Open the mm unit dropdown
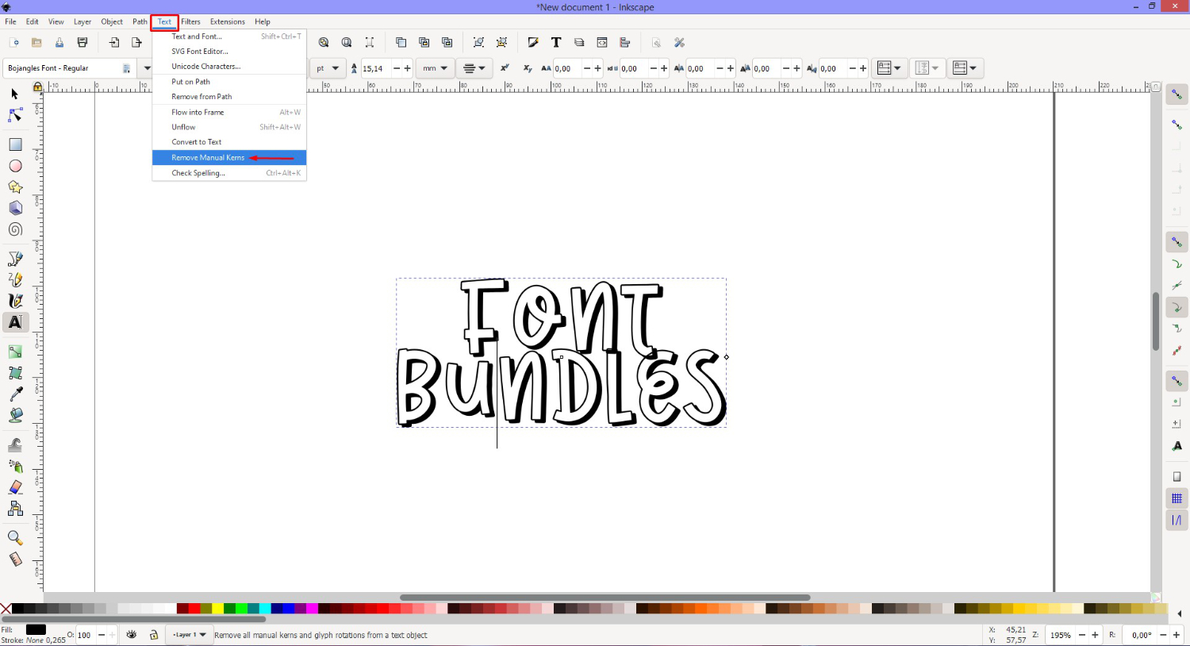This screenshot has height=646, width=1190. pyautogui.click(x=436, y=68)
